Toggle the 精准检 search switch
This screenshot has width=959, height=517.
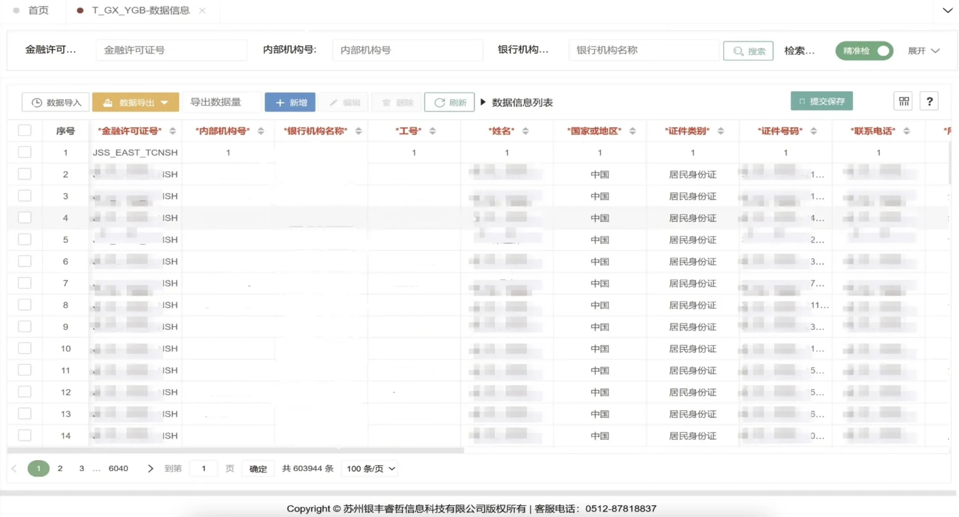[x=864, y=51]
